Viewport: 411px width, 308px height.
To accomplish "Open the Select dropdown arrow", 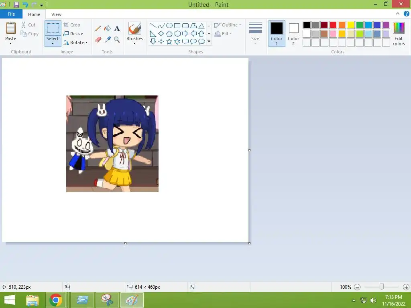I will (53, 43).
